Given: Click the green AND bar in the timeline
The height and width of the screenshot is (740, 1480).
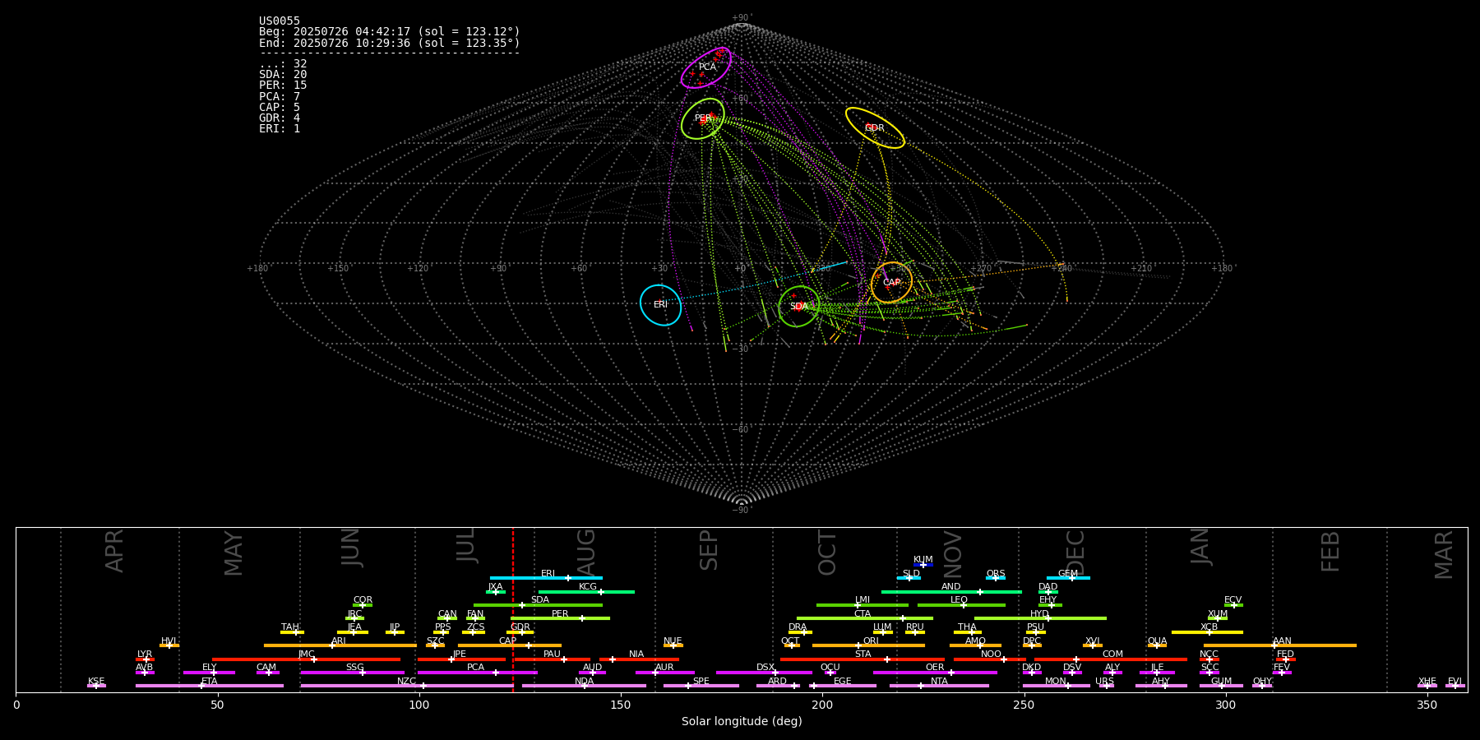Looking at the screenshot, I should (951, 591).
